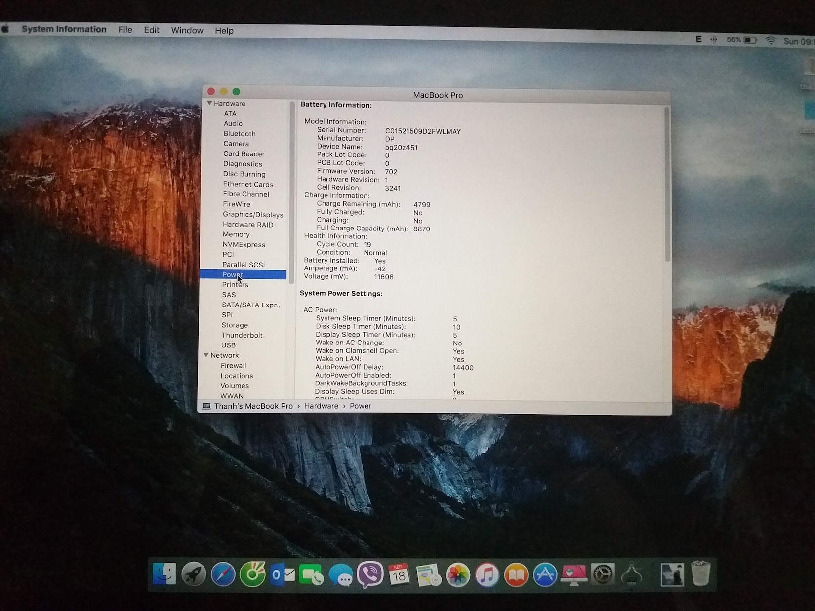Screen dimensions: 815x611
Task: Collapse the Network section triangle
Action: (x=206, y=355)
